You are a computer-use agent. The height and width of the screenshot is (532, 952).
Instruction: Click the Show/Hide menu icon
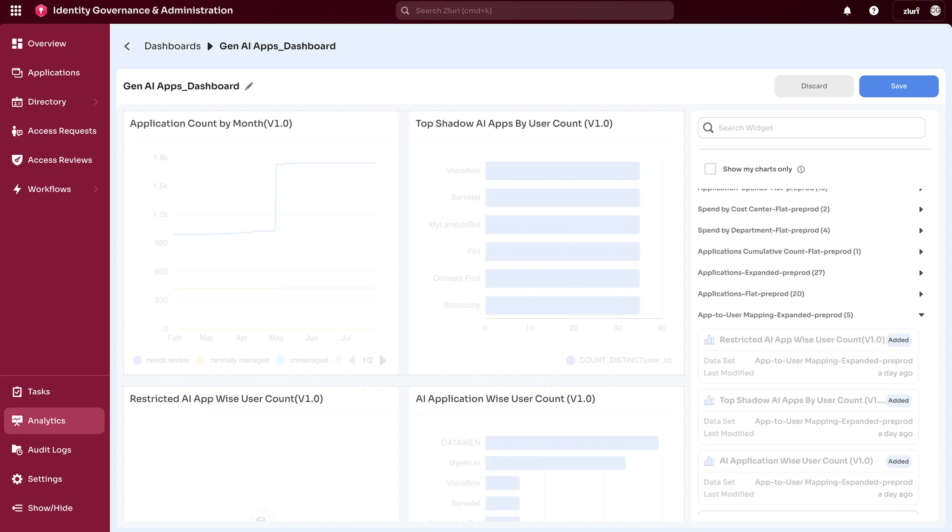pyautogui.click(x=17, y=508)
